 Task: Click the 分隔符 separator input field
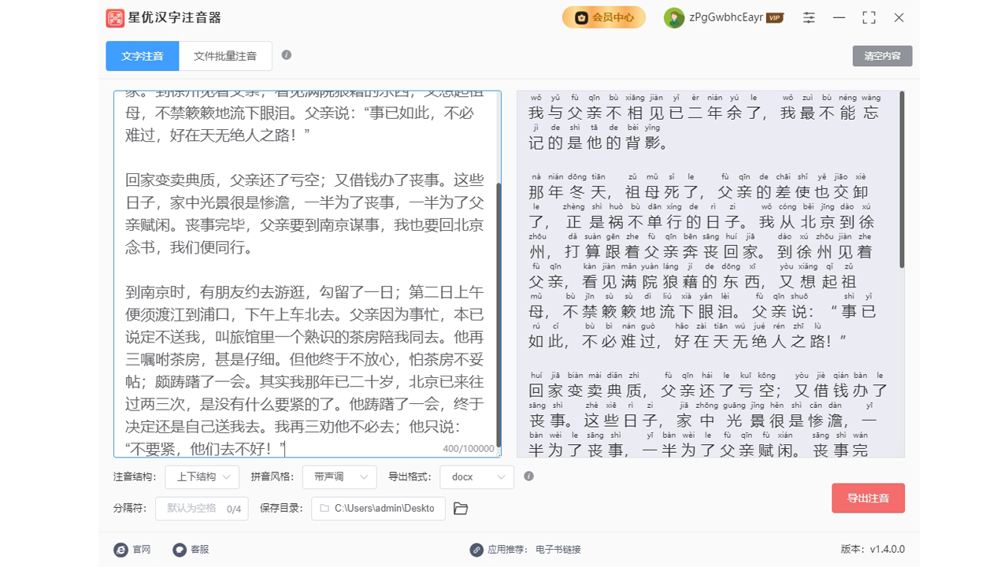tap(202, 509)
